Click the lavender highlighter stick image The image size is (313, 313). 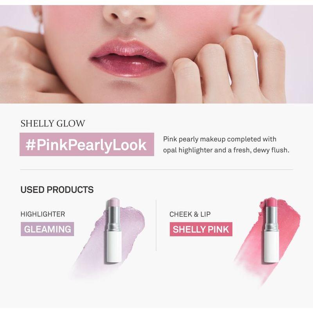pos(113,230)
